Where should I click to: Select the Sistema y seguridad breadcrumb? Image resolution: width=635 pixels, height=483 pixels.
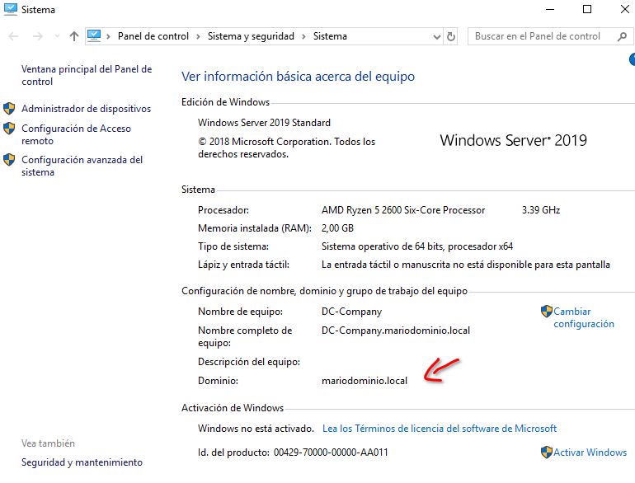pos(251,36)
